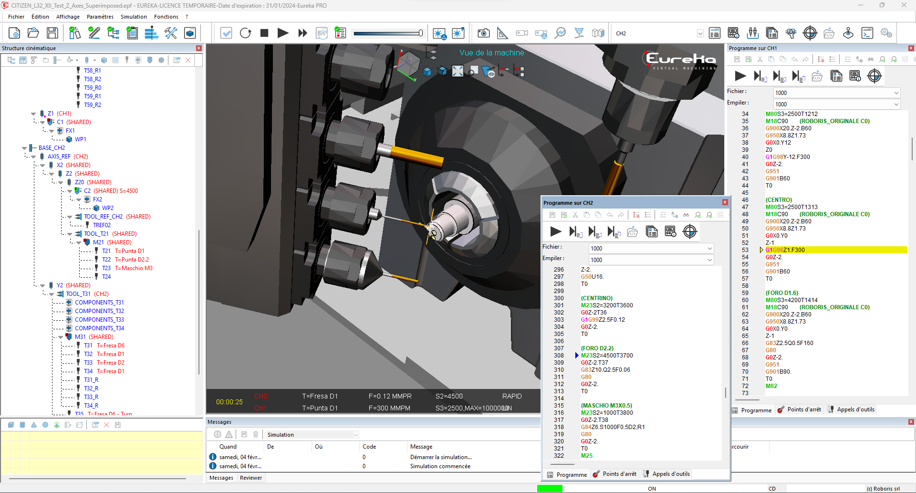Open Fichier dropdown in Programme sur CH1
The height and width of the screenshot is (493, 916).
[896, 93]
